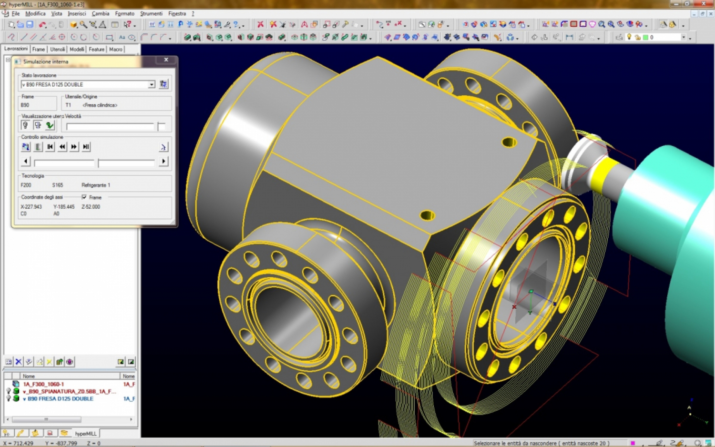Image resolution: width=715 pixels, height=447 pixels.
Task: Open the Strumenti menu
Action: click(151, 13)
